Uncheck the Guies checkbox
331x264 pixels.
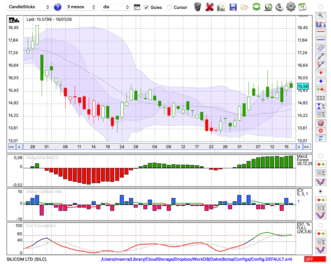point(146,7)
